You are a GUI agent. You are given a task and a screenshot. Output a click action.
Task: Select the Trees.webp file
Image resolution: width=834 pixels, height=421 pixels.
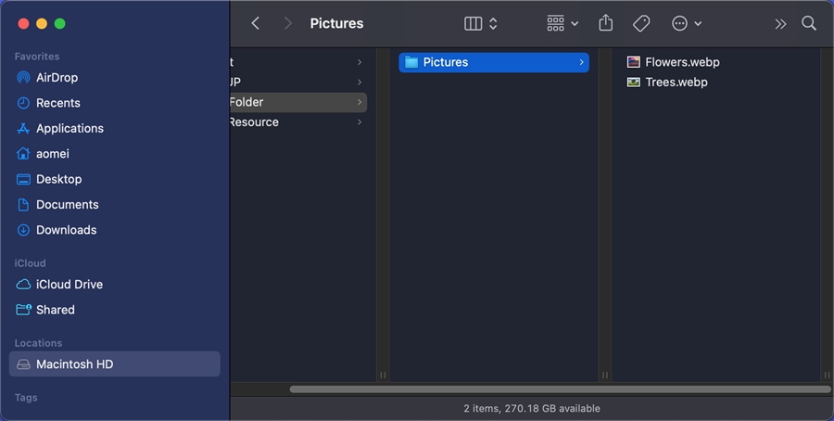676,83
